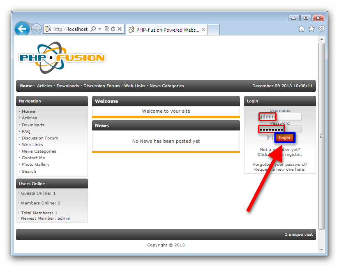The width and height of the screenshot is (339, 267).
Task: Click the Refresh icon in address bar
Action: coord(113,29)
